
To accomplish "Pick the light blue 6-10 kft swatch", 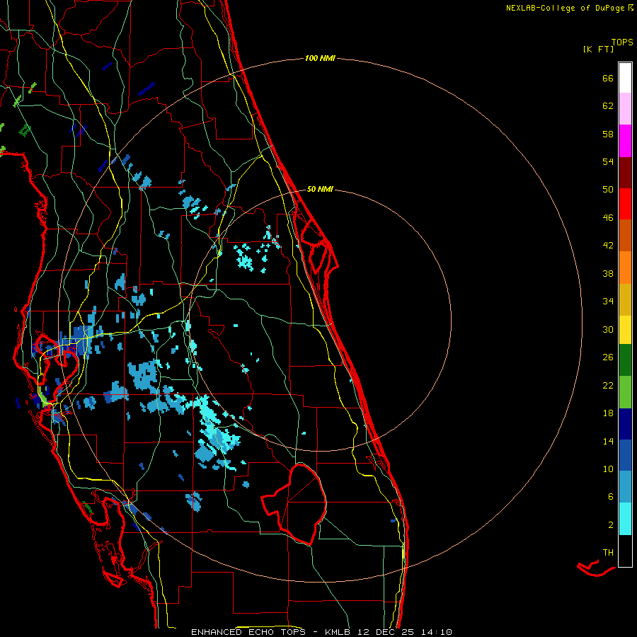I will click(625, 487).
